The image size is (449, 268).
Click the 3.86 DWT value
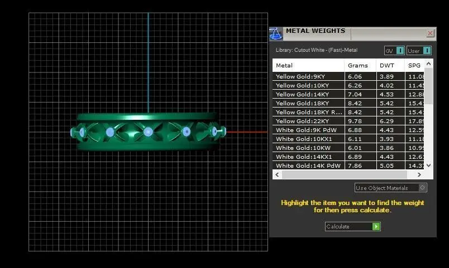(x=386, y=148)
